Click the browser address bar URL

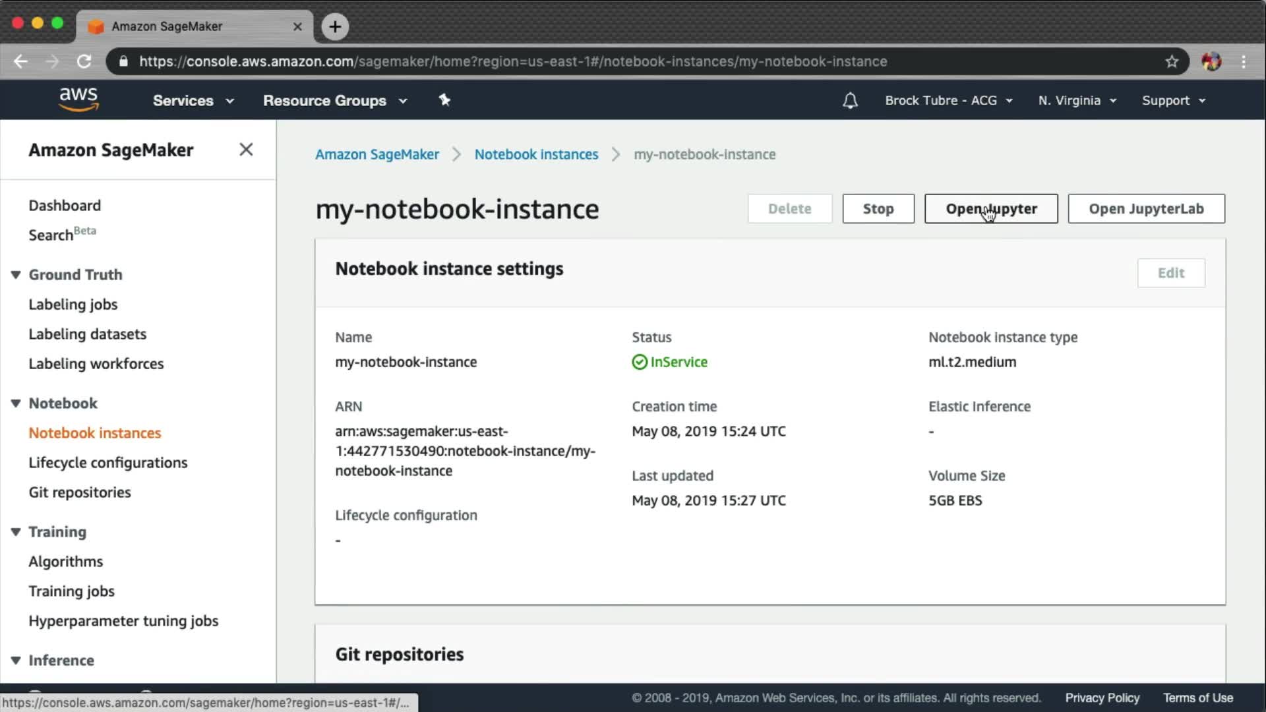tap(512, 61)
